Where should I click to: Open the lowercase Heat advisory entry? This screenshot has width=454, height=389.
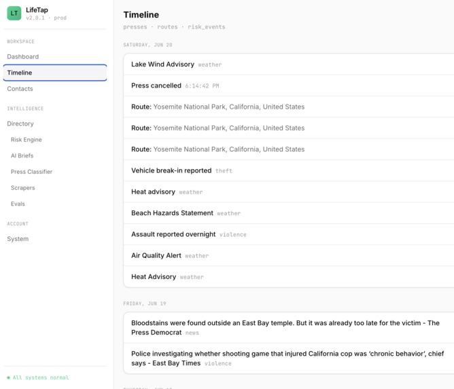289,191
